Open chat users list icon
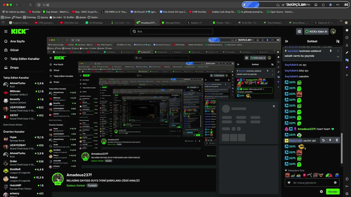 (338, 41)
